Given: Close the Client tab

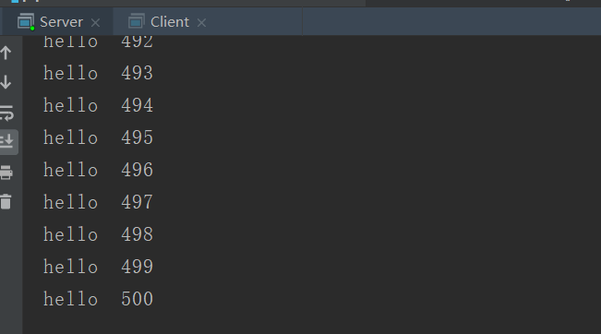Looking at the screenshot, I should pos(201,23).
